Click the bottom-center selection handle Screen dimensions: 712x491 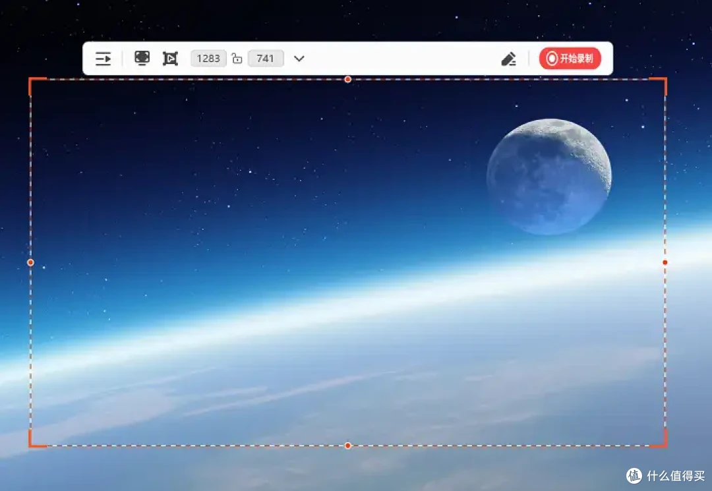click(x=348, y=446)
